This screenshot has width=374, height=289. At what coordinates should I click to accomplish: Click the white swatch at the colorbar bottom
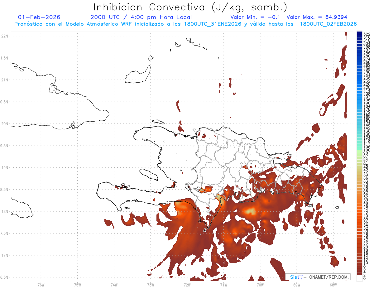(360, 278)
